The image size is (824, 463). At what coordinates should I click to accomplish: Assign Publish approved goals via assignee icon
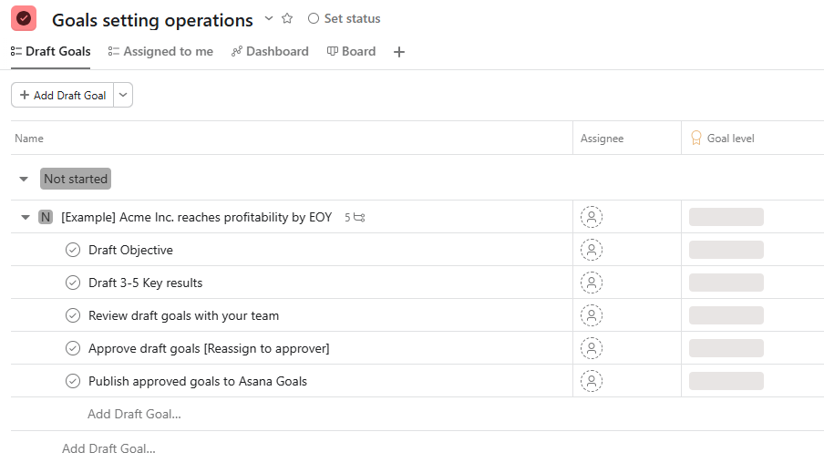[x=592, y=381]
